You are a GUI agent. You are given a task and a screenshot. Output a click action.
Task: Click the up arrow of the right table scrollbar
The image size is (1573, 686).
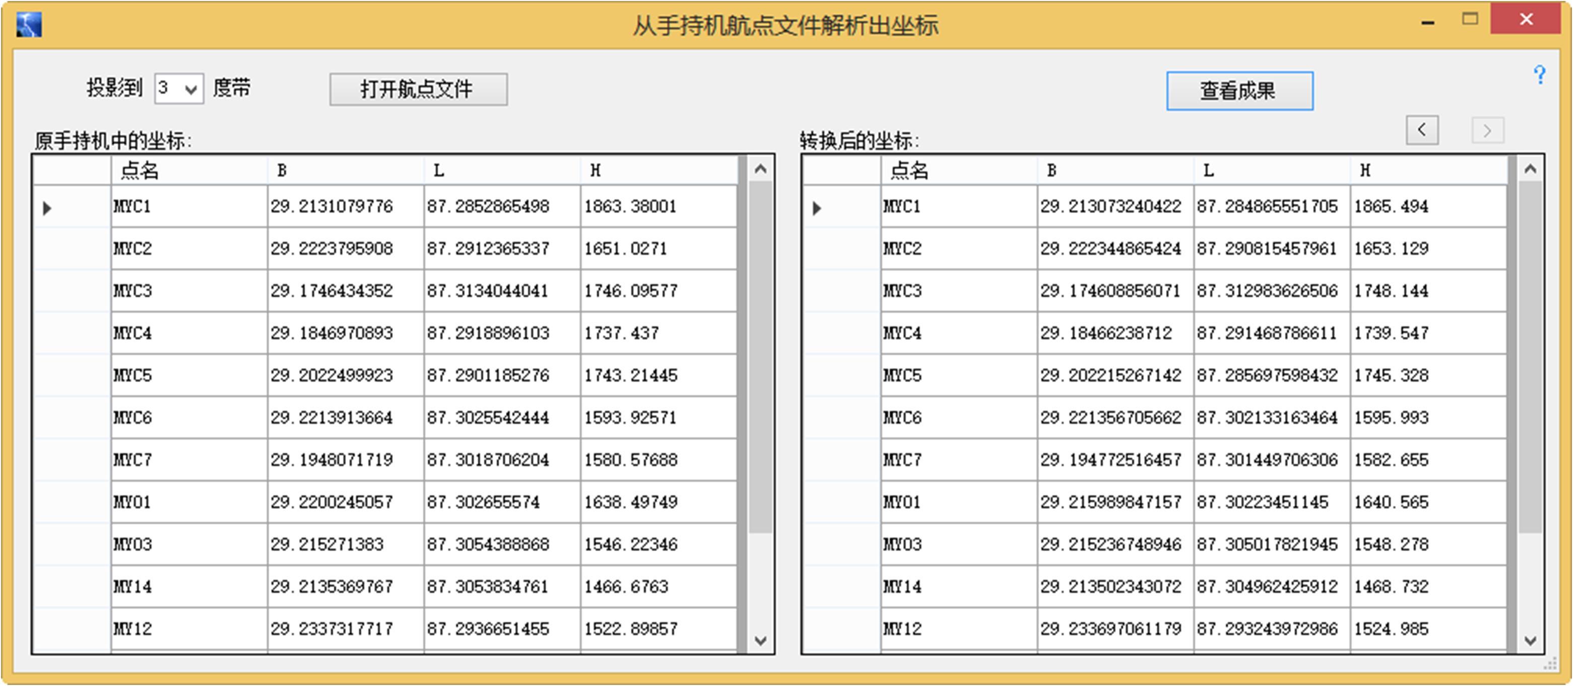click(1530, 170)
